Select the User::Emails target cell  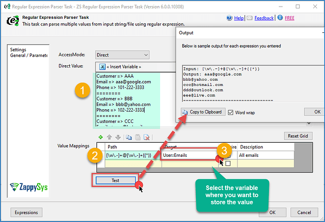[190, 155]
